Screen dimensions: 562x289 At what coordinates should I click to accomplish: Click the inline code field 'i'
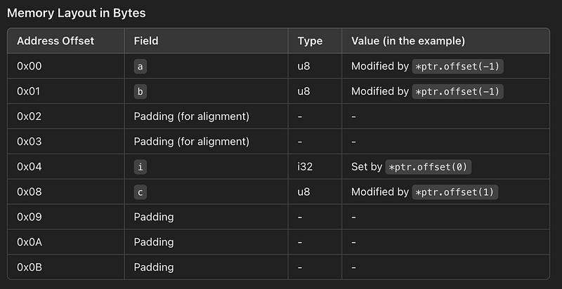pos(140,167)
